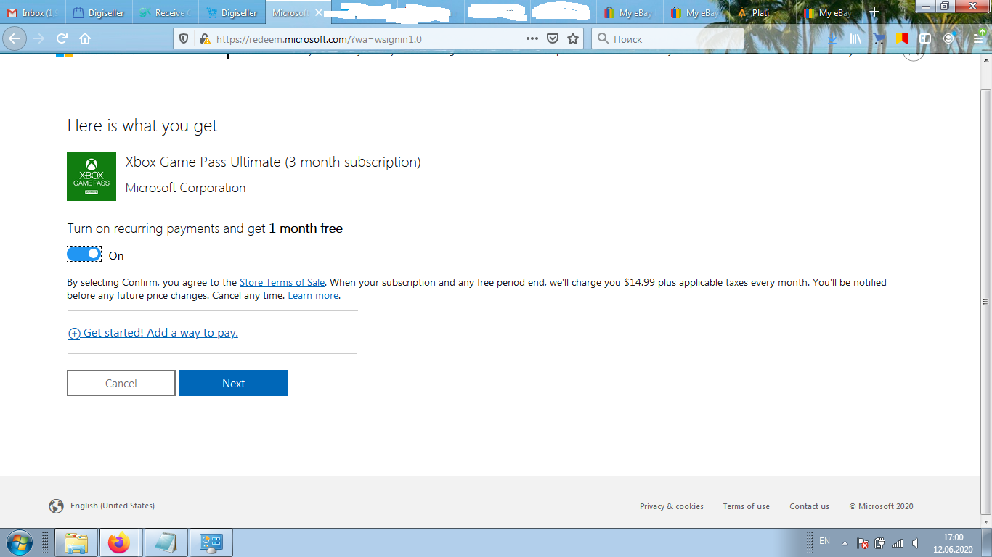Click the search magnifier icon
The height and width of the screenshot is (557, 992).
coord(603,38)
